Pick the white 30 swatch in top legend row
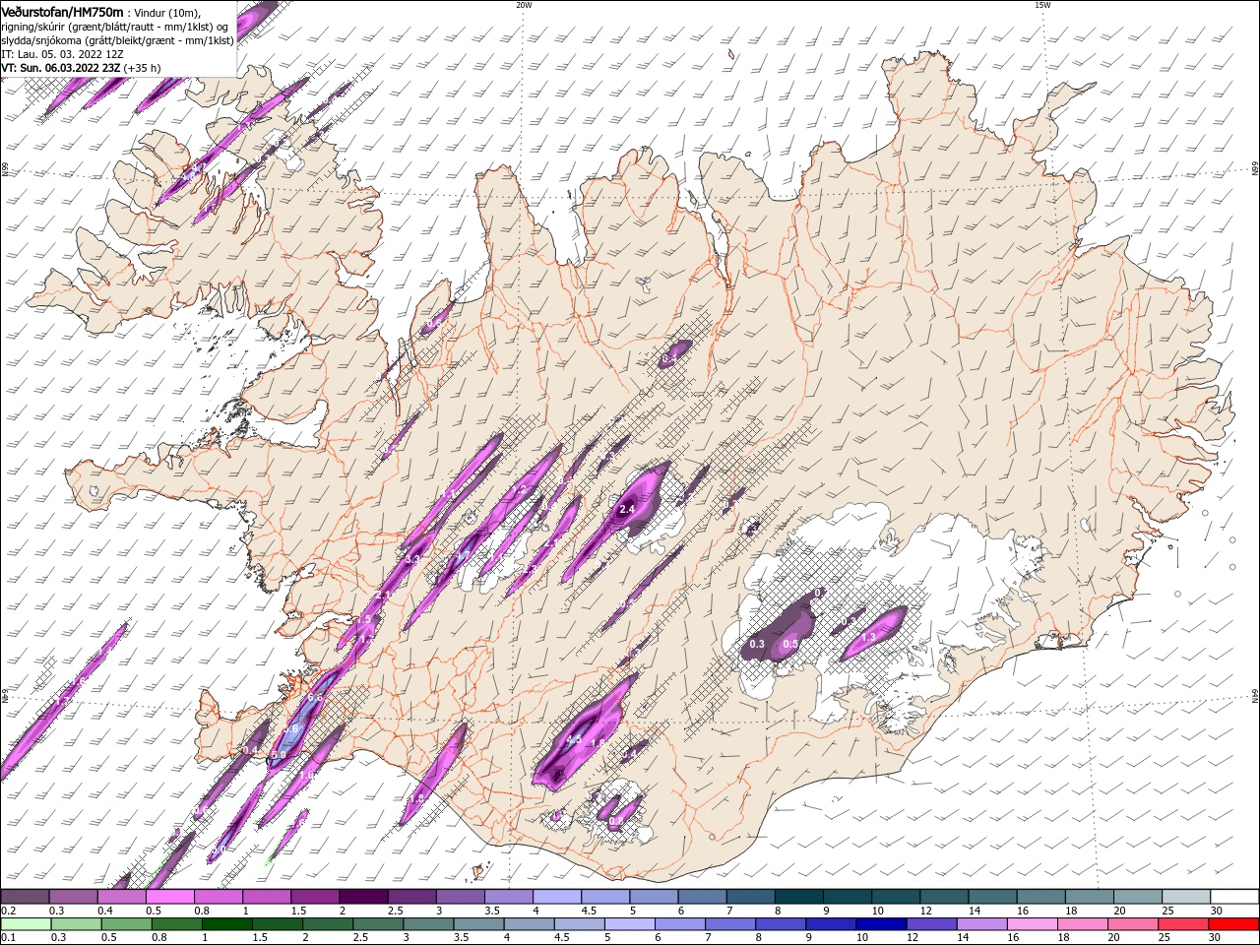 [1234, 897]
